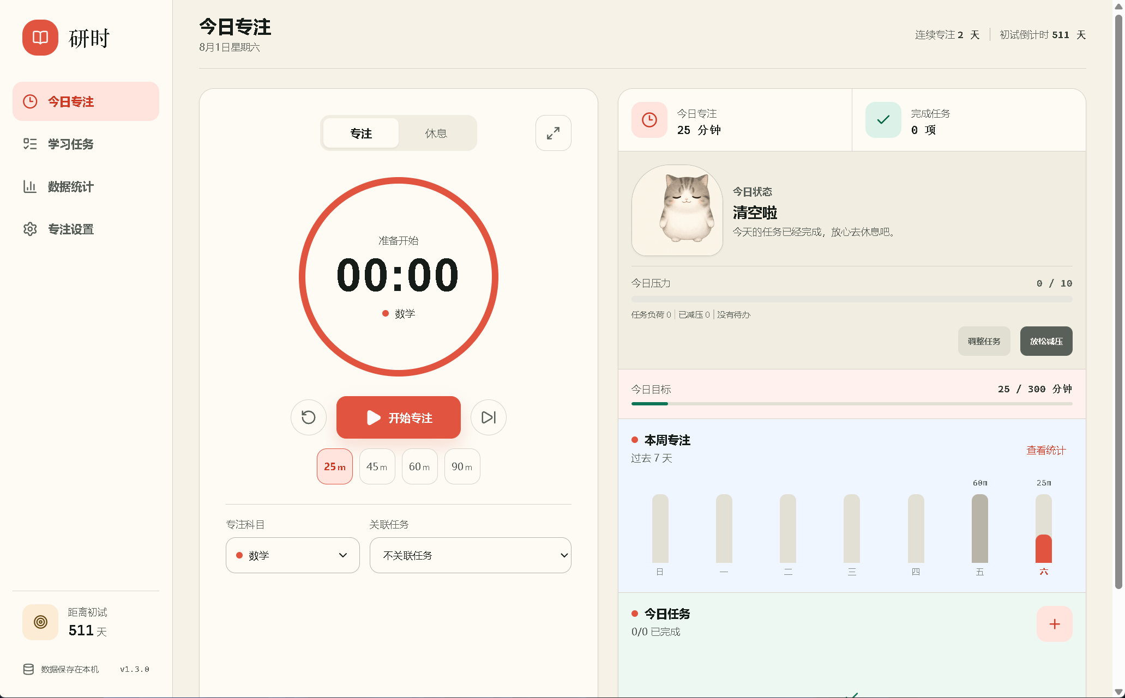Open 学习任务 in the sidebar
The height and width of the screenshot is (698, 1125).
tap(86, 144)
